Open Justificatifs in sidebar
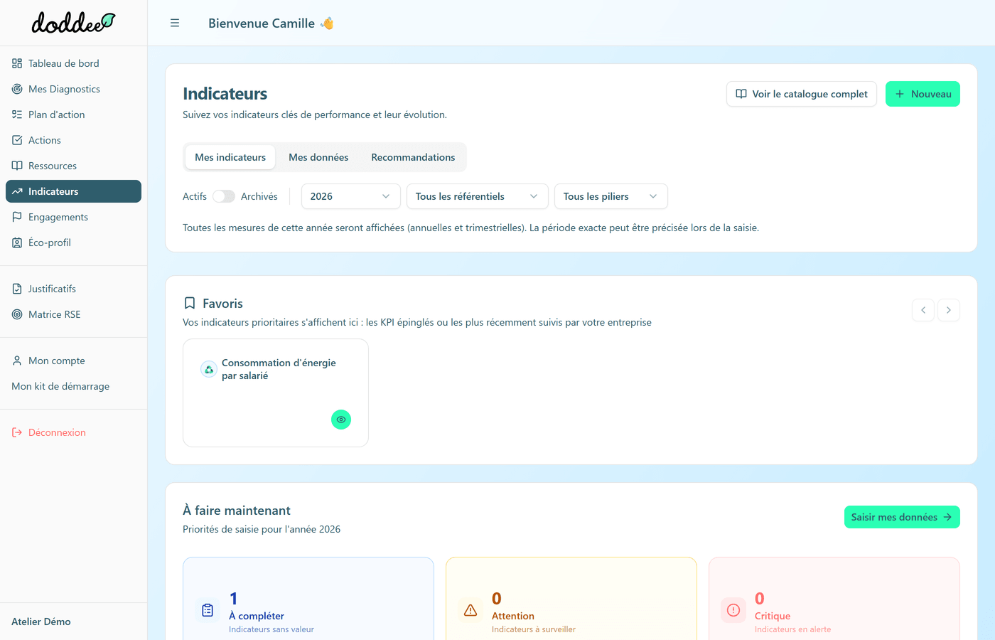This screenshot has width=995, height=640. tap(74, 289)
